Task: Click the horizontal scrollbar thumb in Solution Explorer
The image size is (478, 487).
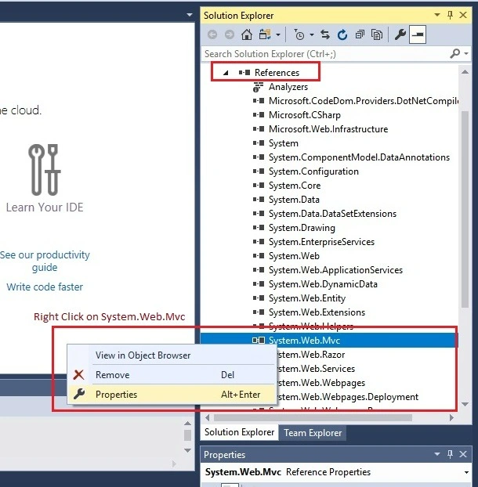Action: (313, 418)
